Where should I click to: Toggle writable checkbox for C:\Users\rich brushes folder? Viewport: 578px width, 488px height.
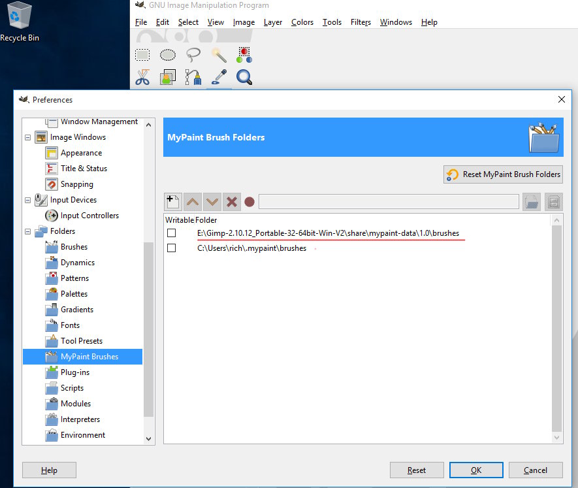[171, 248]
